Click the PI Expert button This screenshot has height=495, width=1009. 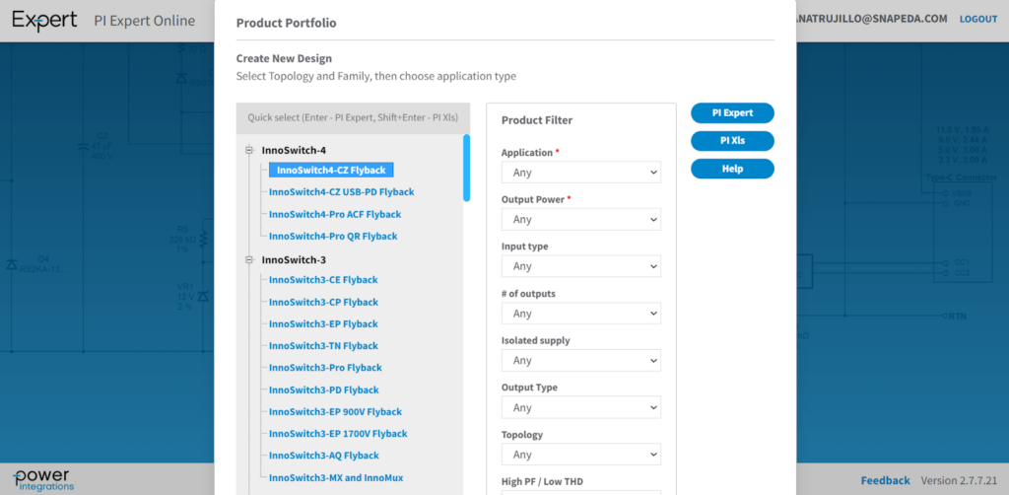tap(732, 112)
